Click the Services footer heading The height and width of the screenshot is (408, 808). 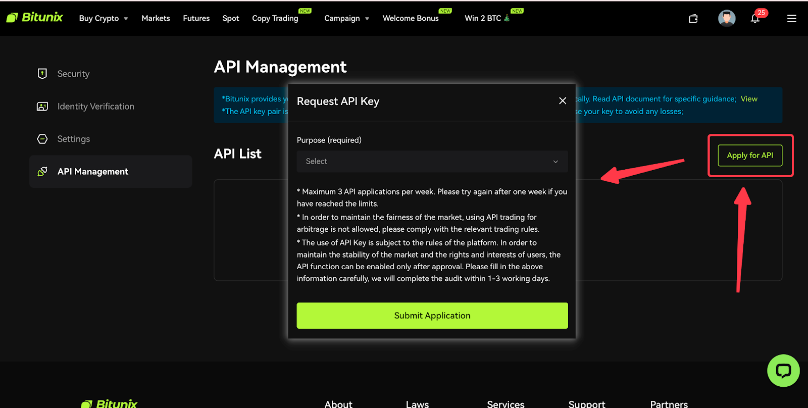[x=506, y=404]
